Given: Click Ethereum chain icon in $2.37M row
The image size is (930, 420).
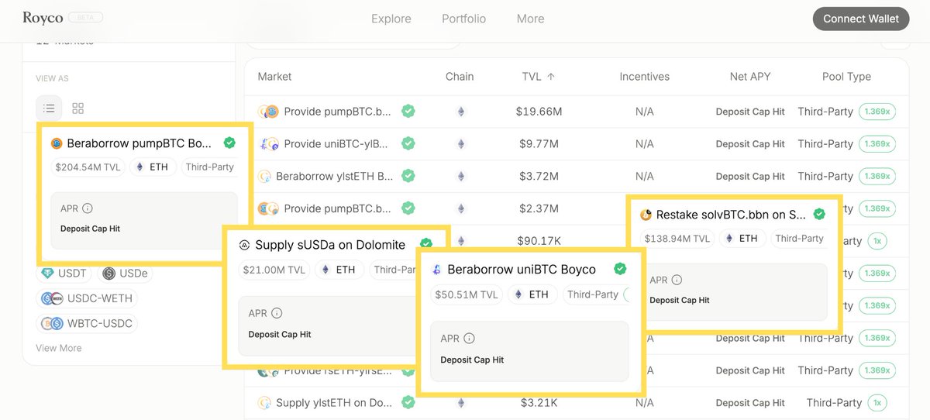Looking at the screenshot, I should tap(460, 209).
